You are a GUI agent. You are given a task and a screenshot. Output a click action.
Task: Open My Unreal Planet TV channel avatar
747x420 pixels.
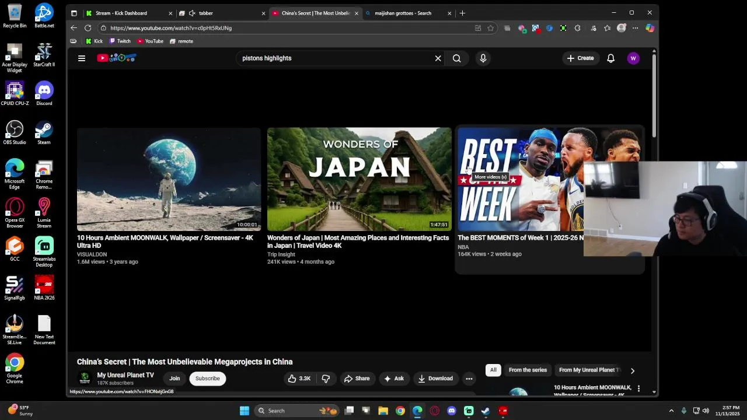tap(85, 378)
